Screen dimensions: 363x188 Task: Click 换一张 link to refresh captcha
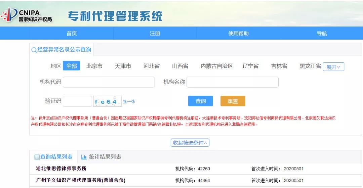coord(129,101)
